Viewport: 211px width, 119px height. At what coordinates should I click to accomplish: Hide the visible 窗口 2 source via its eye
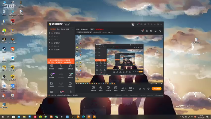[49, 33]
